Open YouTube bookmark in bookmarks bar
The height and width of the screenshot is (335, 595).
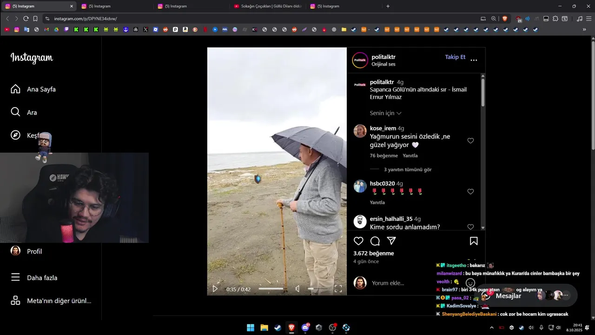click(7, 29)
